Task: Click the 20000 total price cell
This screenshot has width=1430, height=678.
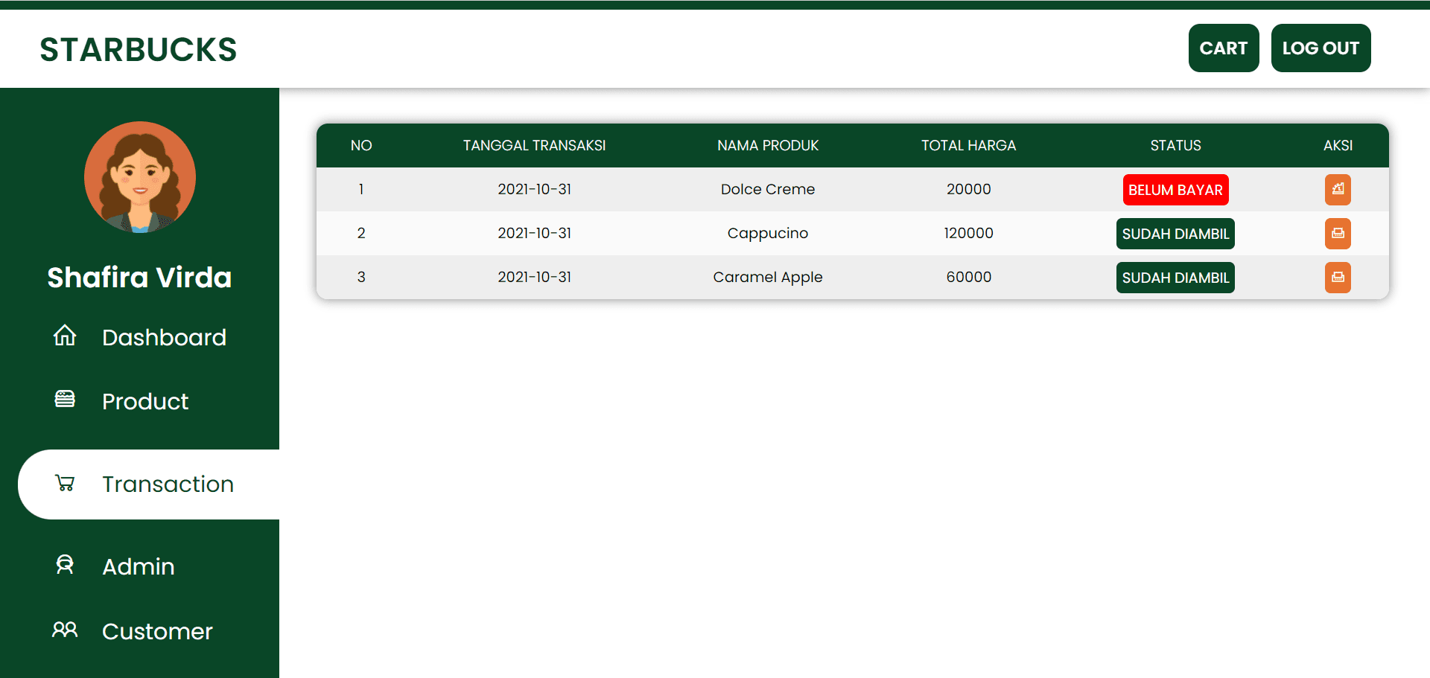Action: tap(968, 189)
